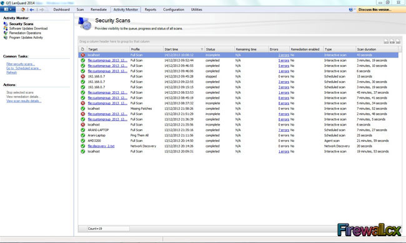Sort by the Status column header

click(219, 49)
